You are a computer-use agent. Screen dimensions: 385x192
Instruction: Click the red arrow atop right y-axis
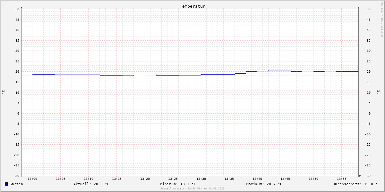359,7
